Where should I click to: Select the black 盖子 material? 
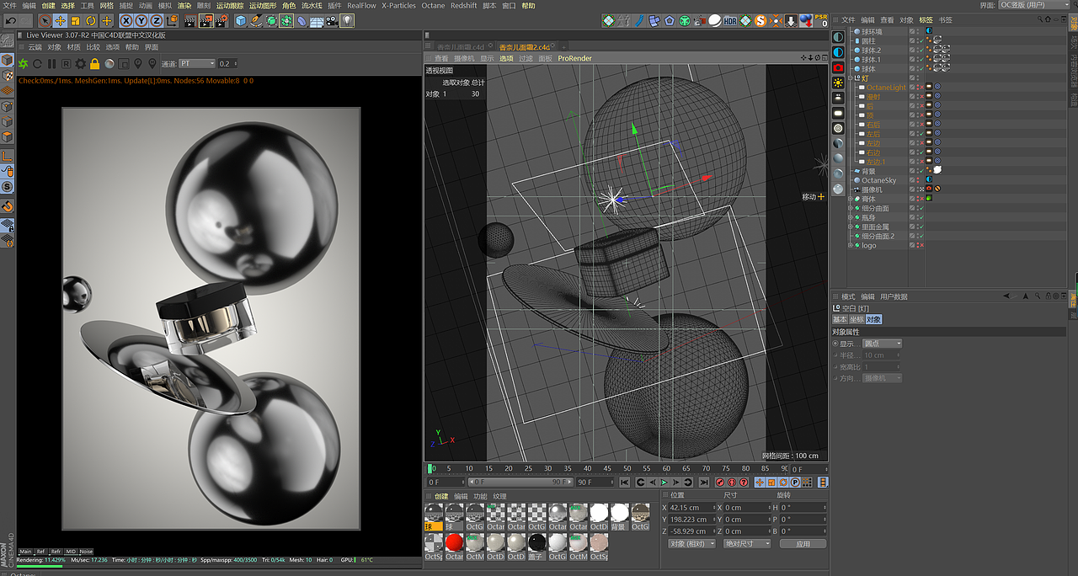pos(536,542)
